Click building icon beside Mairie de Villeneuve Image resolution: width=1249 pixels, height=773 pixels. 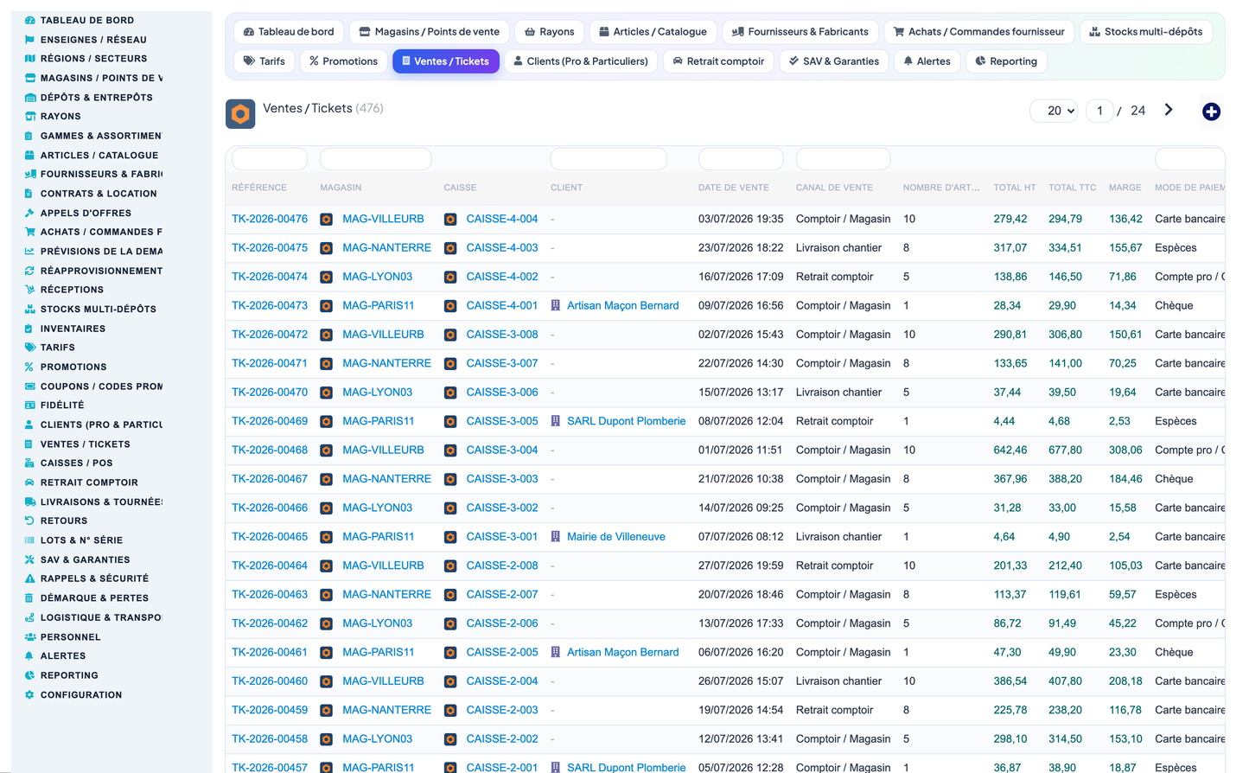pyautogui.click(x=556, y=537)
